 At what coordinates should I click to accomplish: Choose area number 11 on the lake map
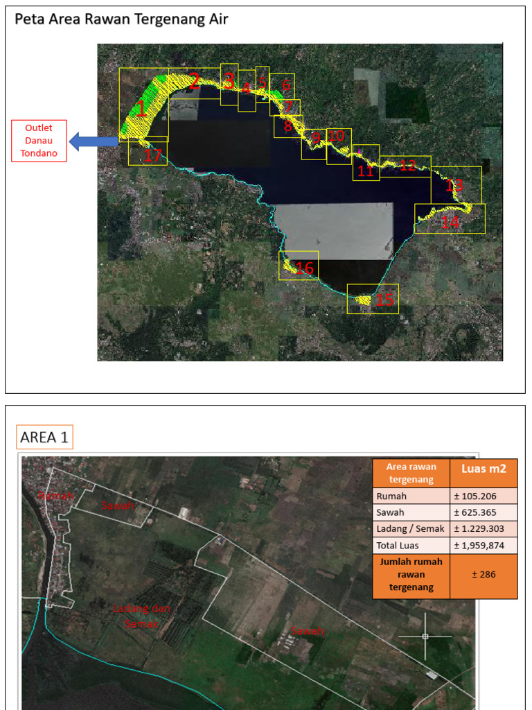tap(365, 171)
